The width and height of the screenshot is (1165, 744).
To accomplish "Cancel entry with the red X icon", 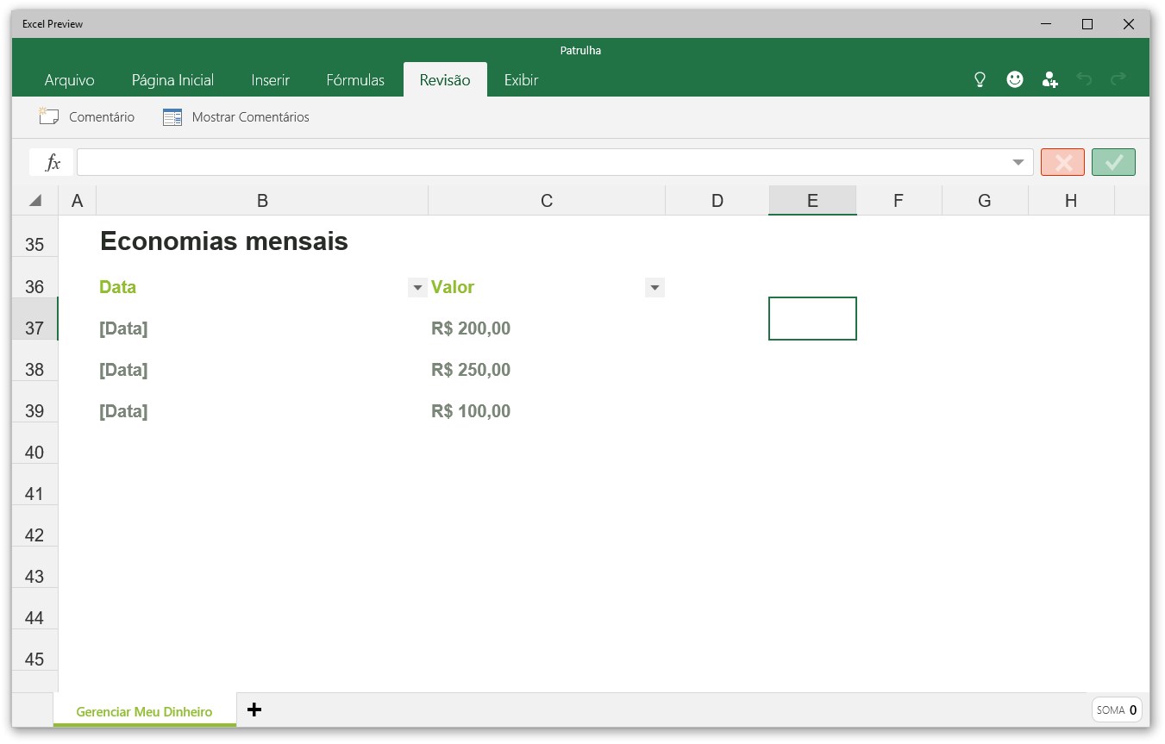I will tap(1062, 161).
